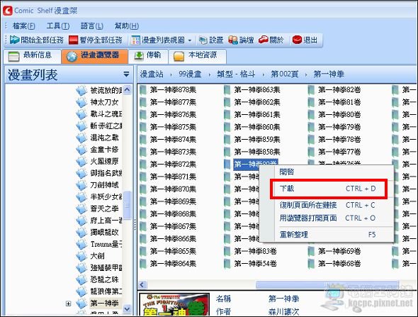Image resolution: width=418 pixels, height=317 pixels.
Task: Open the 論壇 forum icon
Action: [x=233, y=40]
